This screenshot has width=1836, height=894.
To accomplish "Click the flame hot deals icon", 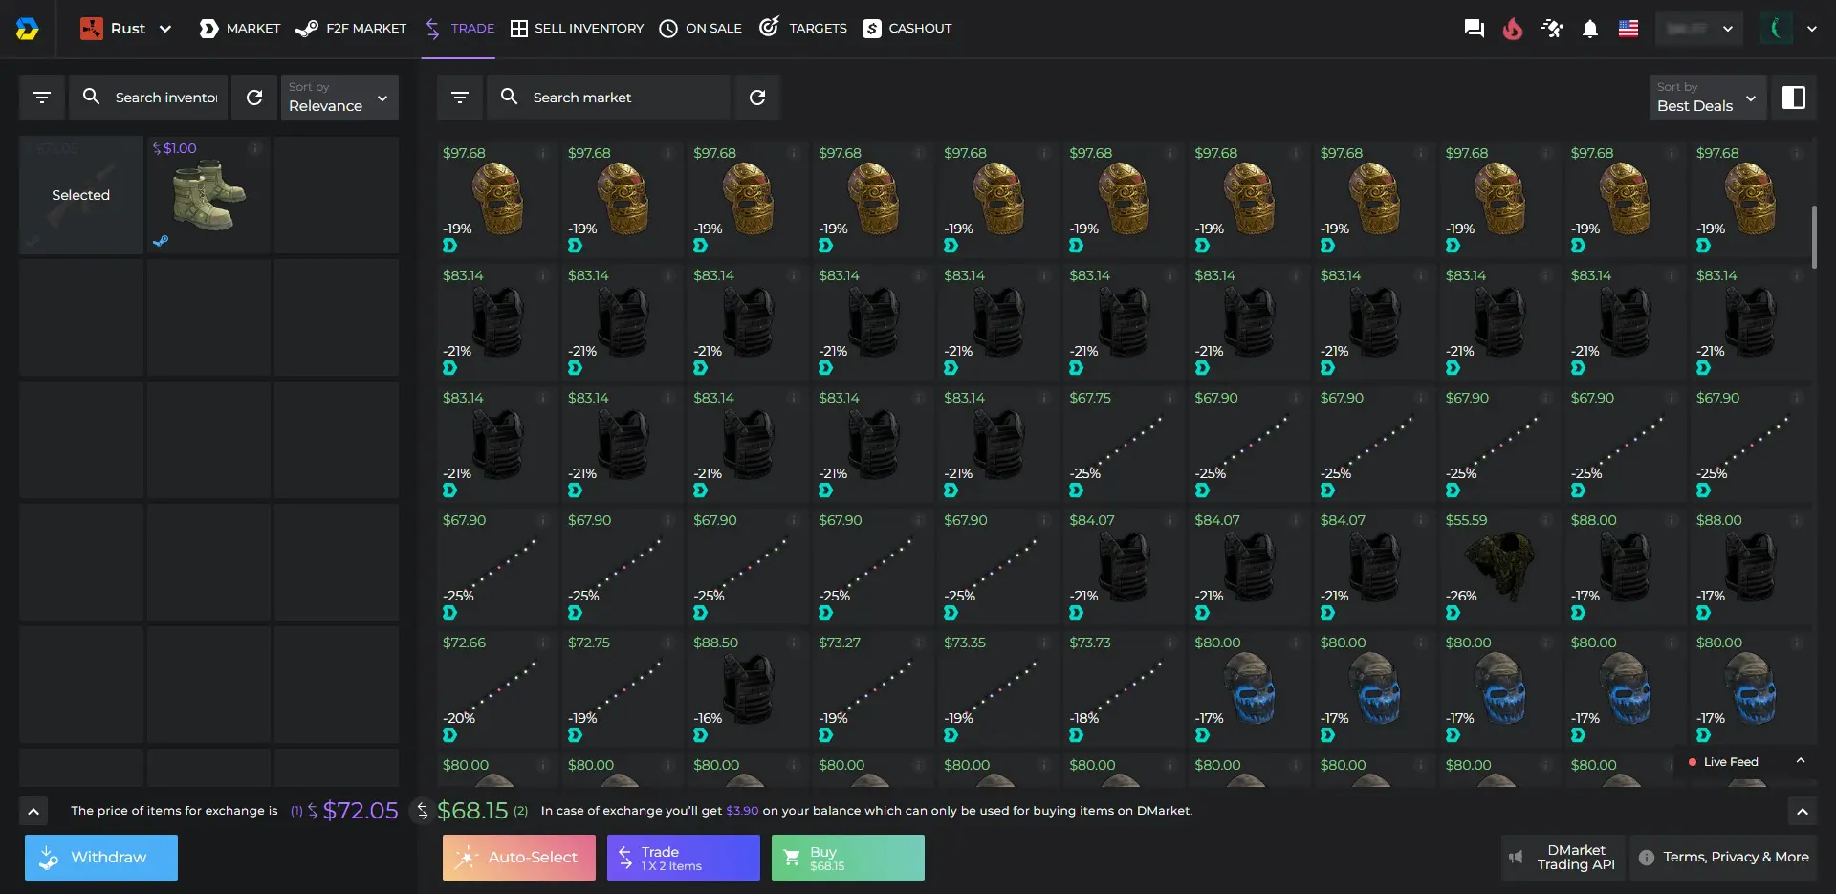I will point(1512,29).
